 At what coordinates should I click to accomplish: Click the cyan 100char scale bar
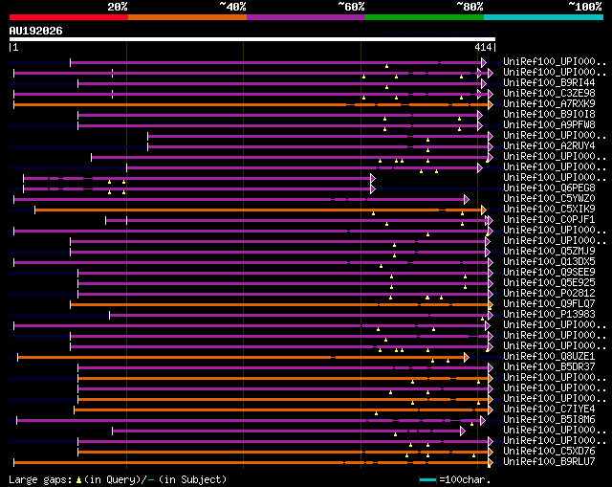click(427, 479)
